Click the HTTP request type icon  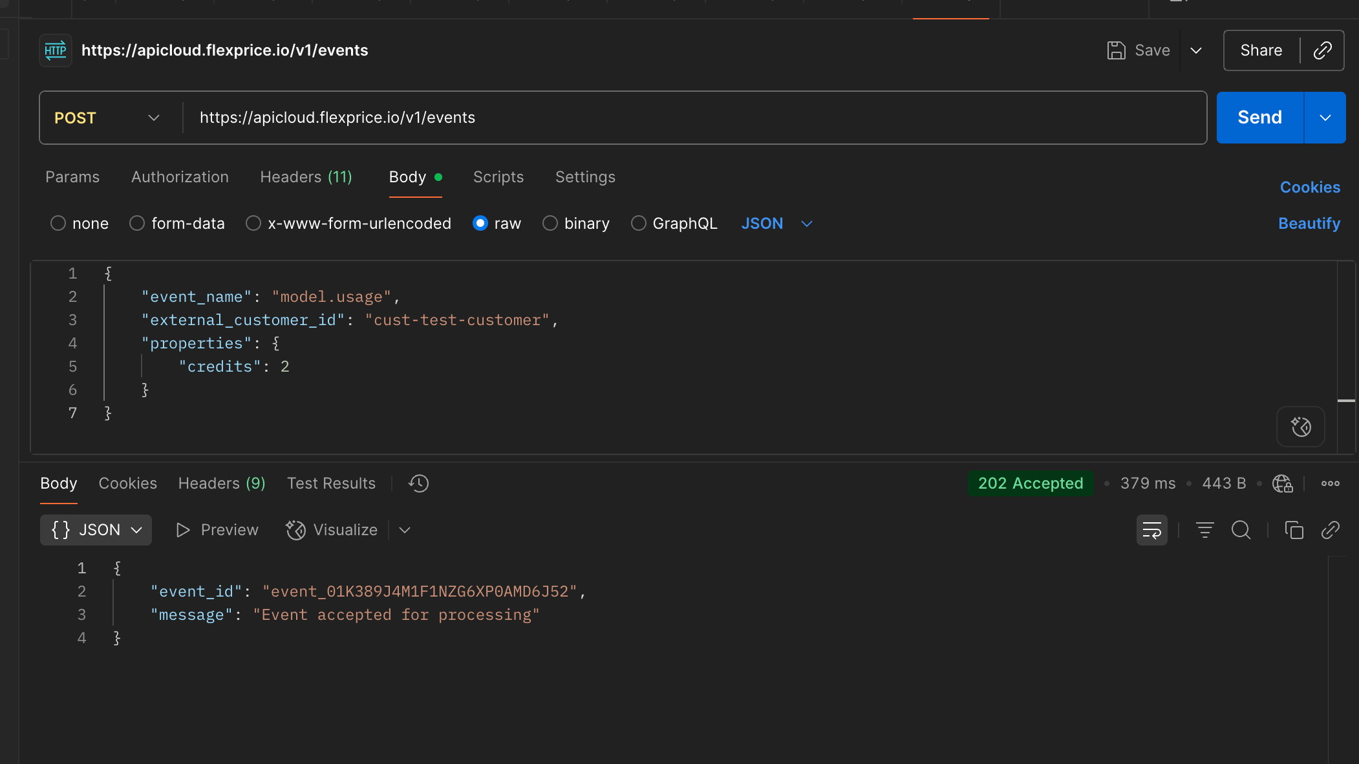(x=56, y=50)
